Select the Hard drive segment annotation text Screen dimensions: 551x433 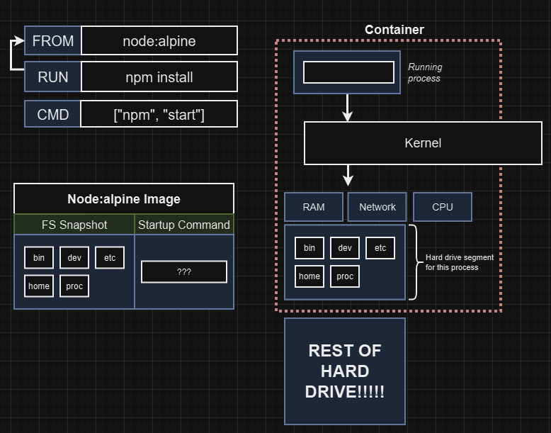pyautogui.click(x=460, y=262)
